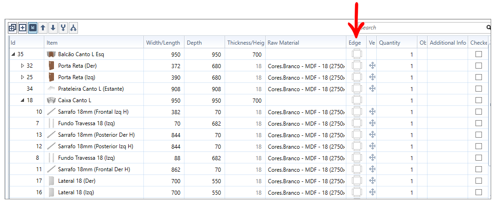Viewport: 493px width, 203px height.
Task: Click the cabinet icon beside Balcão Canto L Esq
Action: coord(51,54)
